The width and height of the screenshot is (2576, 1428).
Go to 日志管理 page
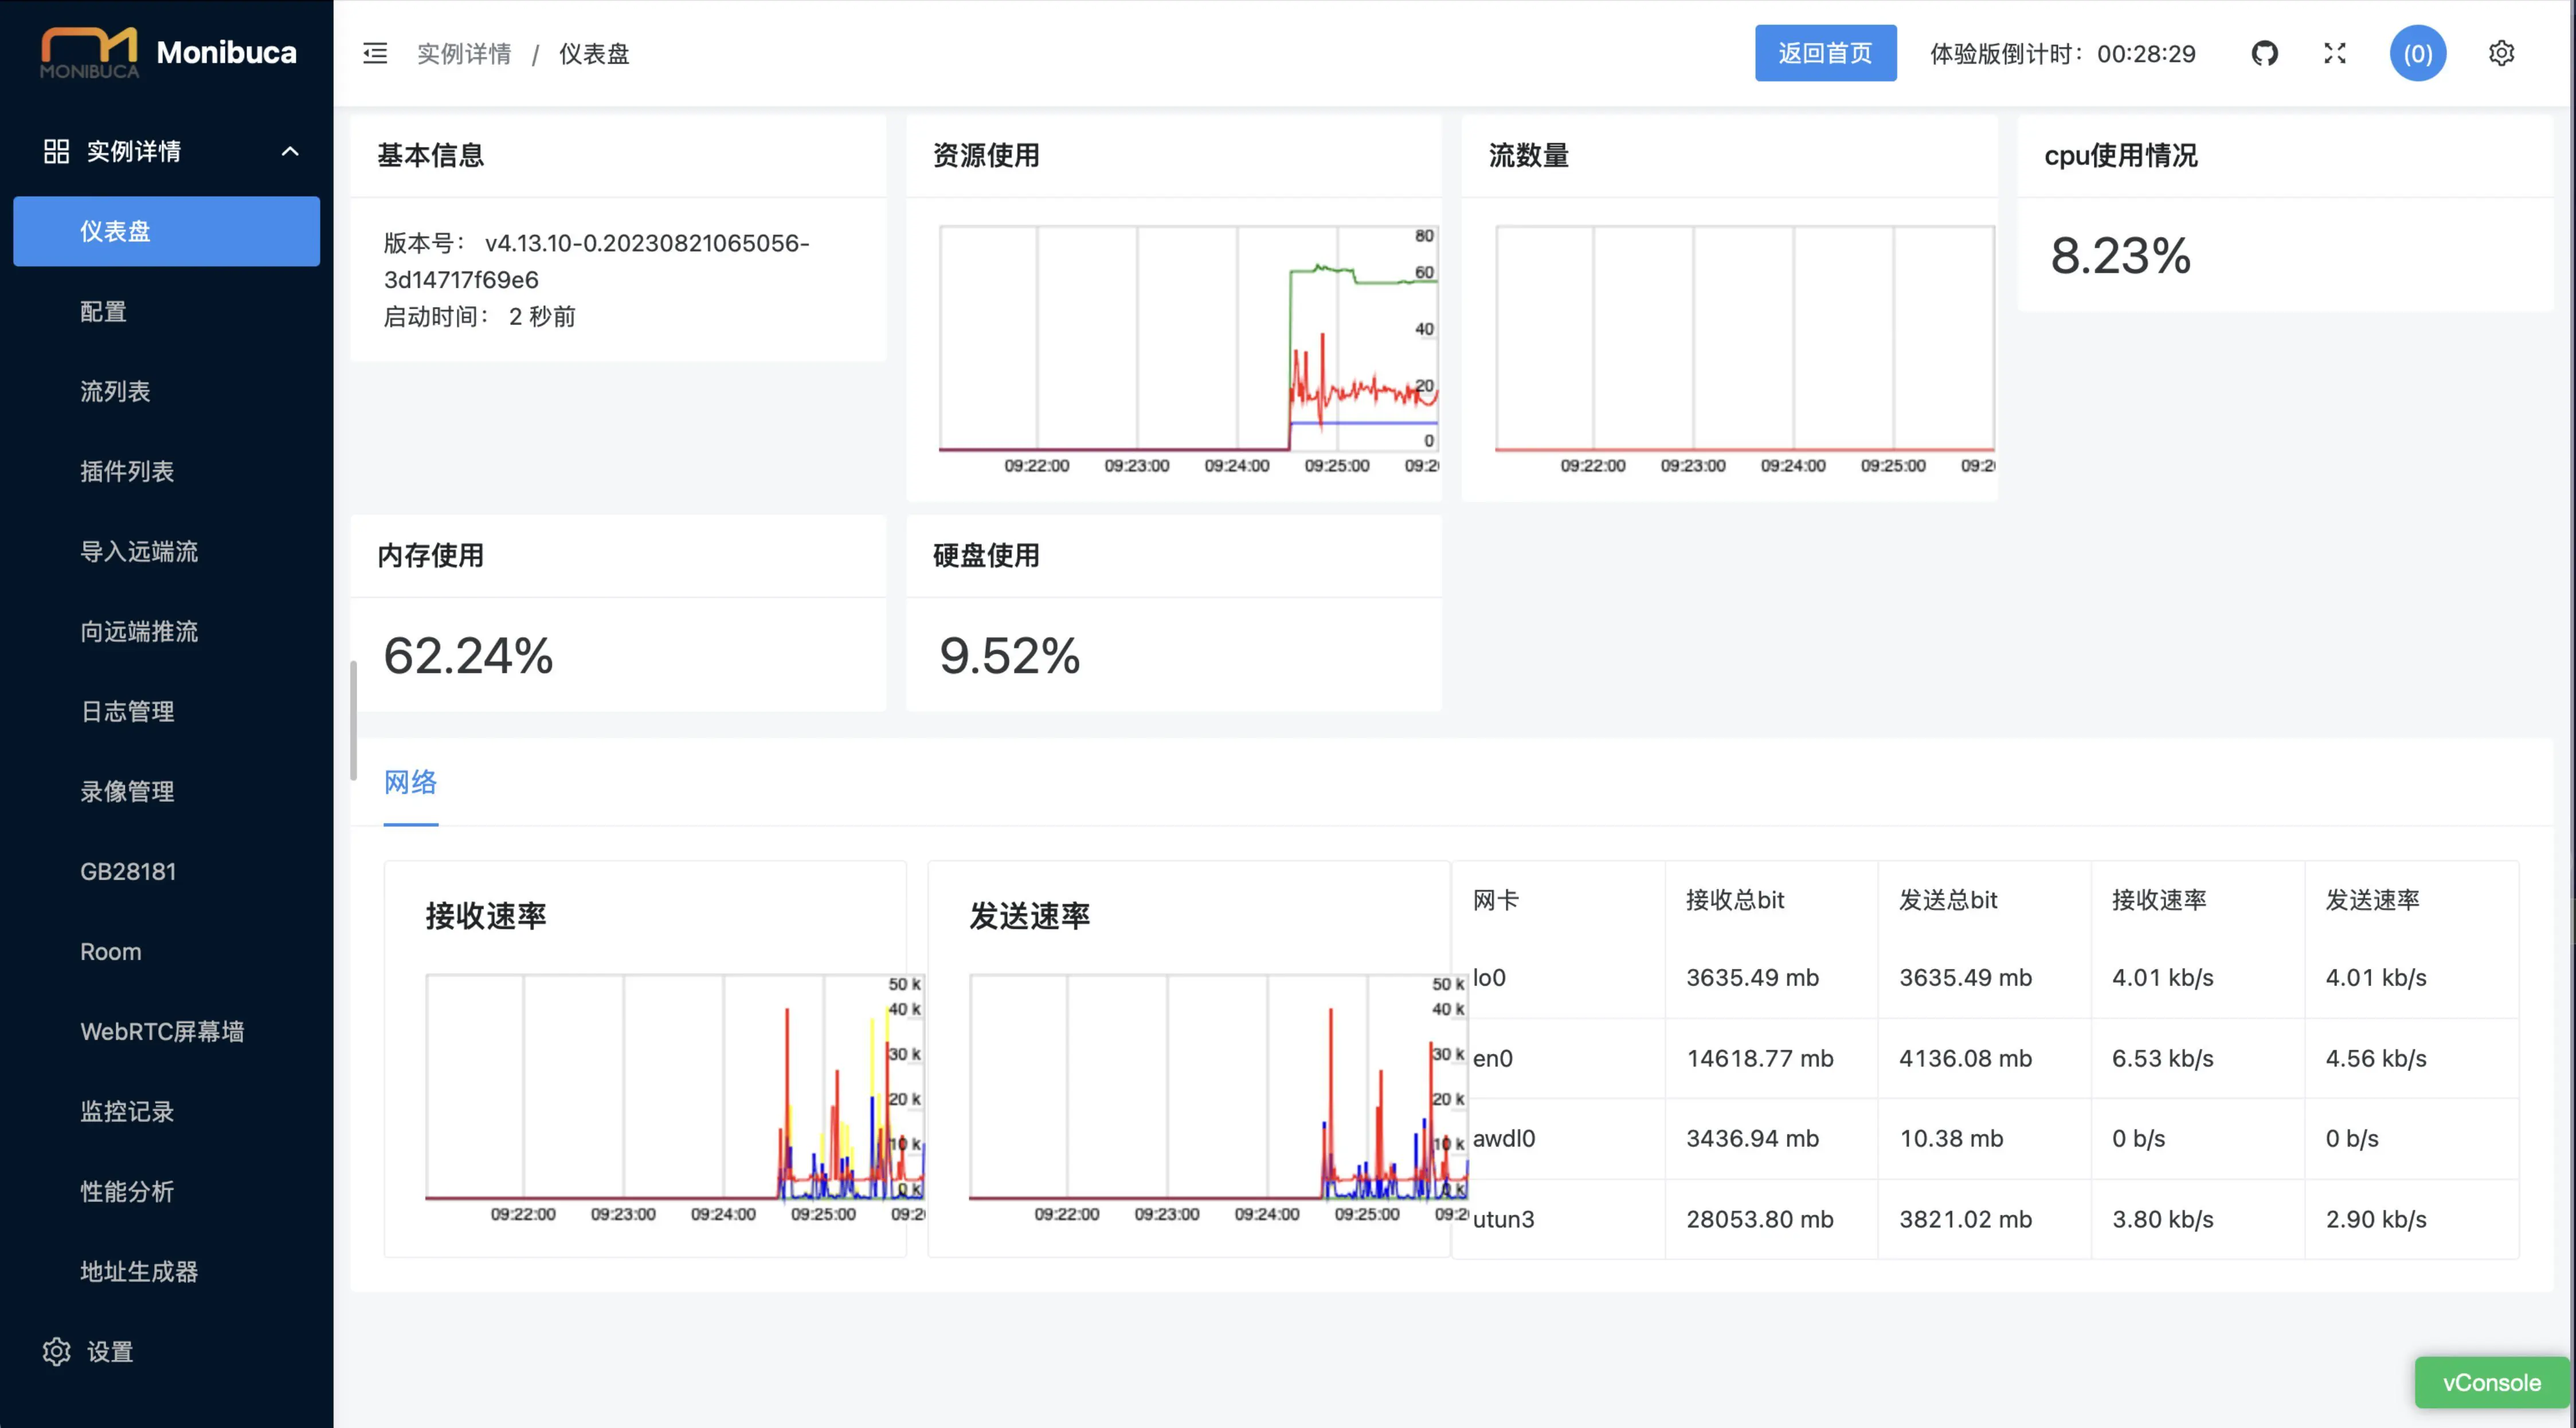pos(127,711)
